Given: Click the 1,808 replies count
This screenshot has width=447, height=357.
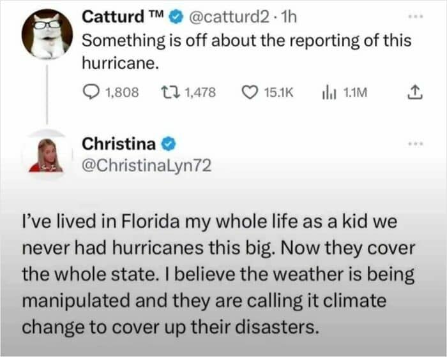Looking at the screenshot, I should click(121, 92).
